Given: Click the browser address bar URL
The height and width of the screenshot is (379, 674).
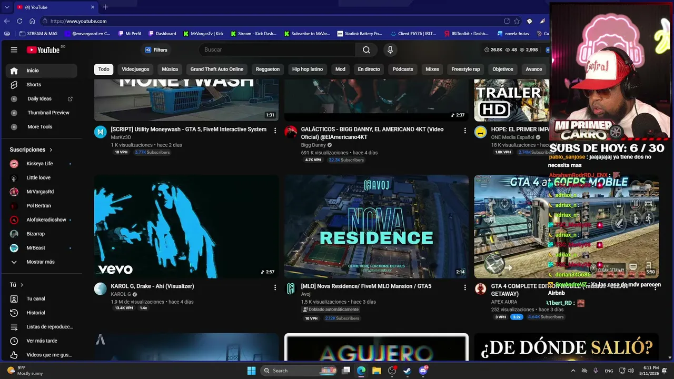Looking at the screenshot, I should 78,21.
